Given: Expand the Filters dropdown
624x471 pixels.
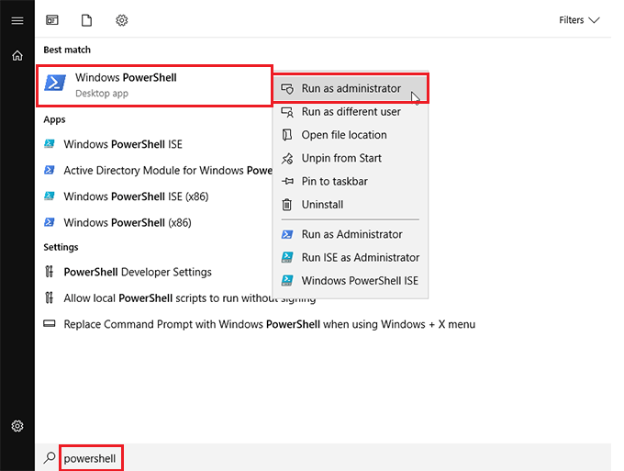Looking at the screenshot, I should 579,20.
